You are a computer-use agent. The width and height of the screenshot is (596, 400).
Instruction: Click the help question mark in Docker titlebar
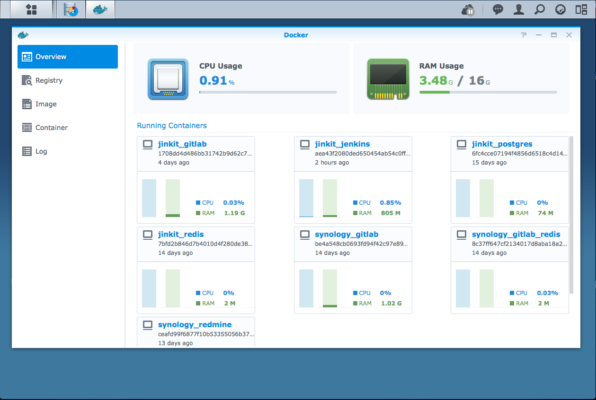pos(523,35)
